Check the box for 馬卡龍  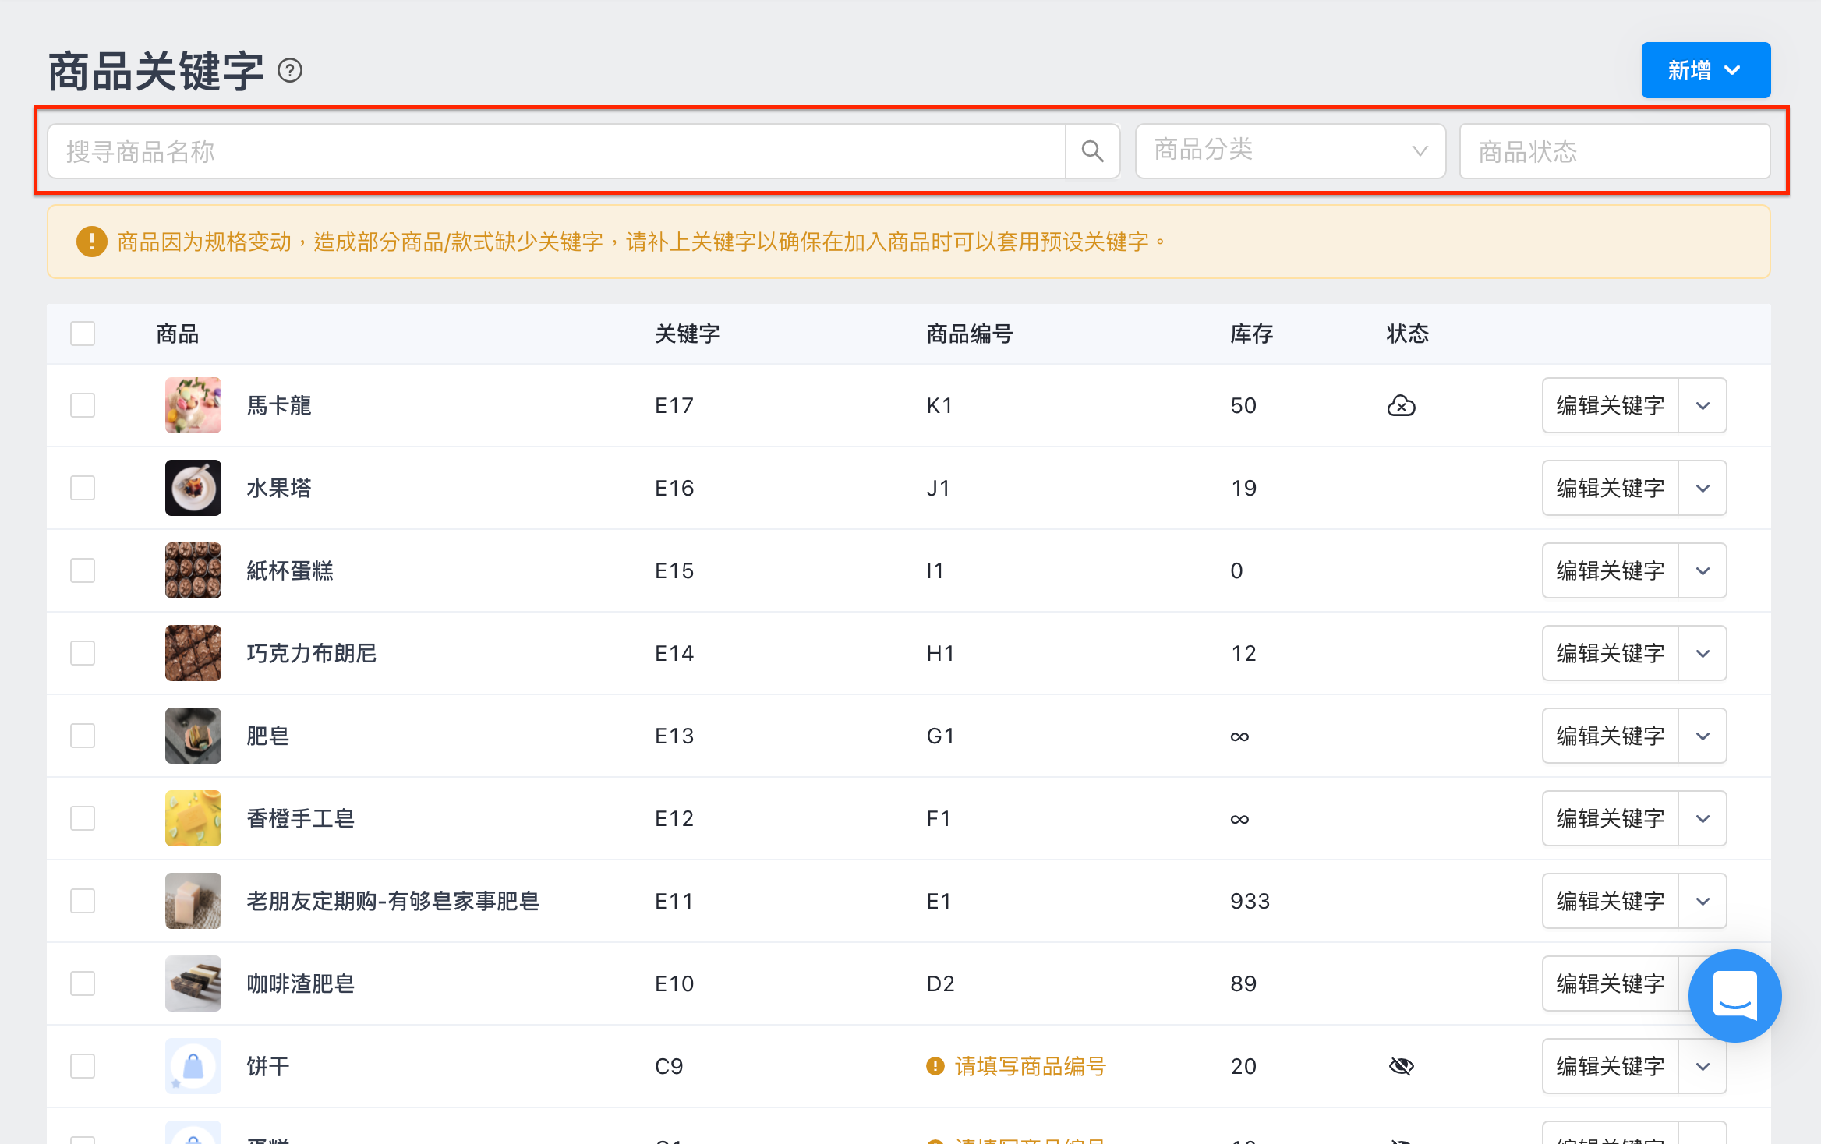pos(83,405)
